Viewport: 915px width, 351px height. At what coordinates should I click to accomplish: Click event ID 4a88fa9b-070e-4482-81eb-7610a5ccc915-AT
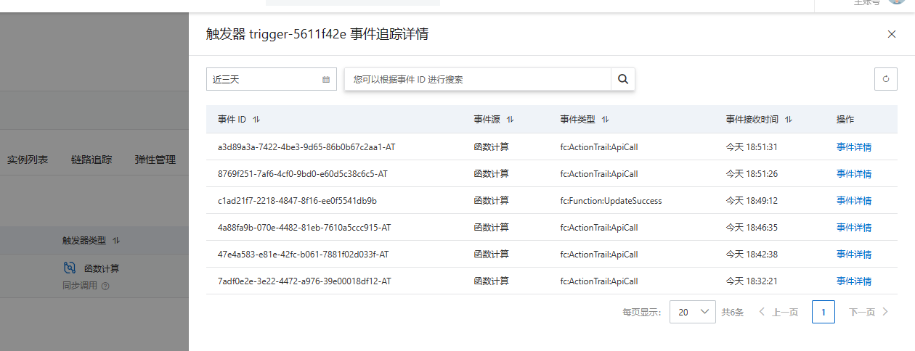coord(304,227)
